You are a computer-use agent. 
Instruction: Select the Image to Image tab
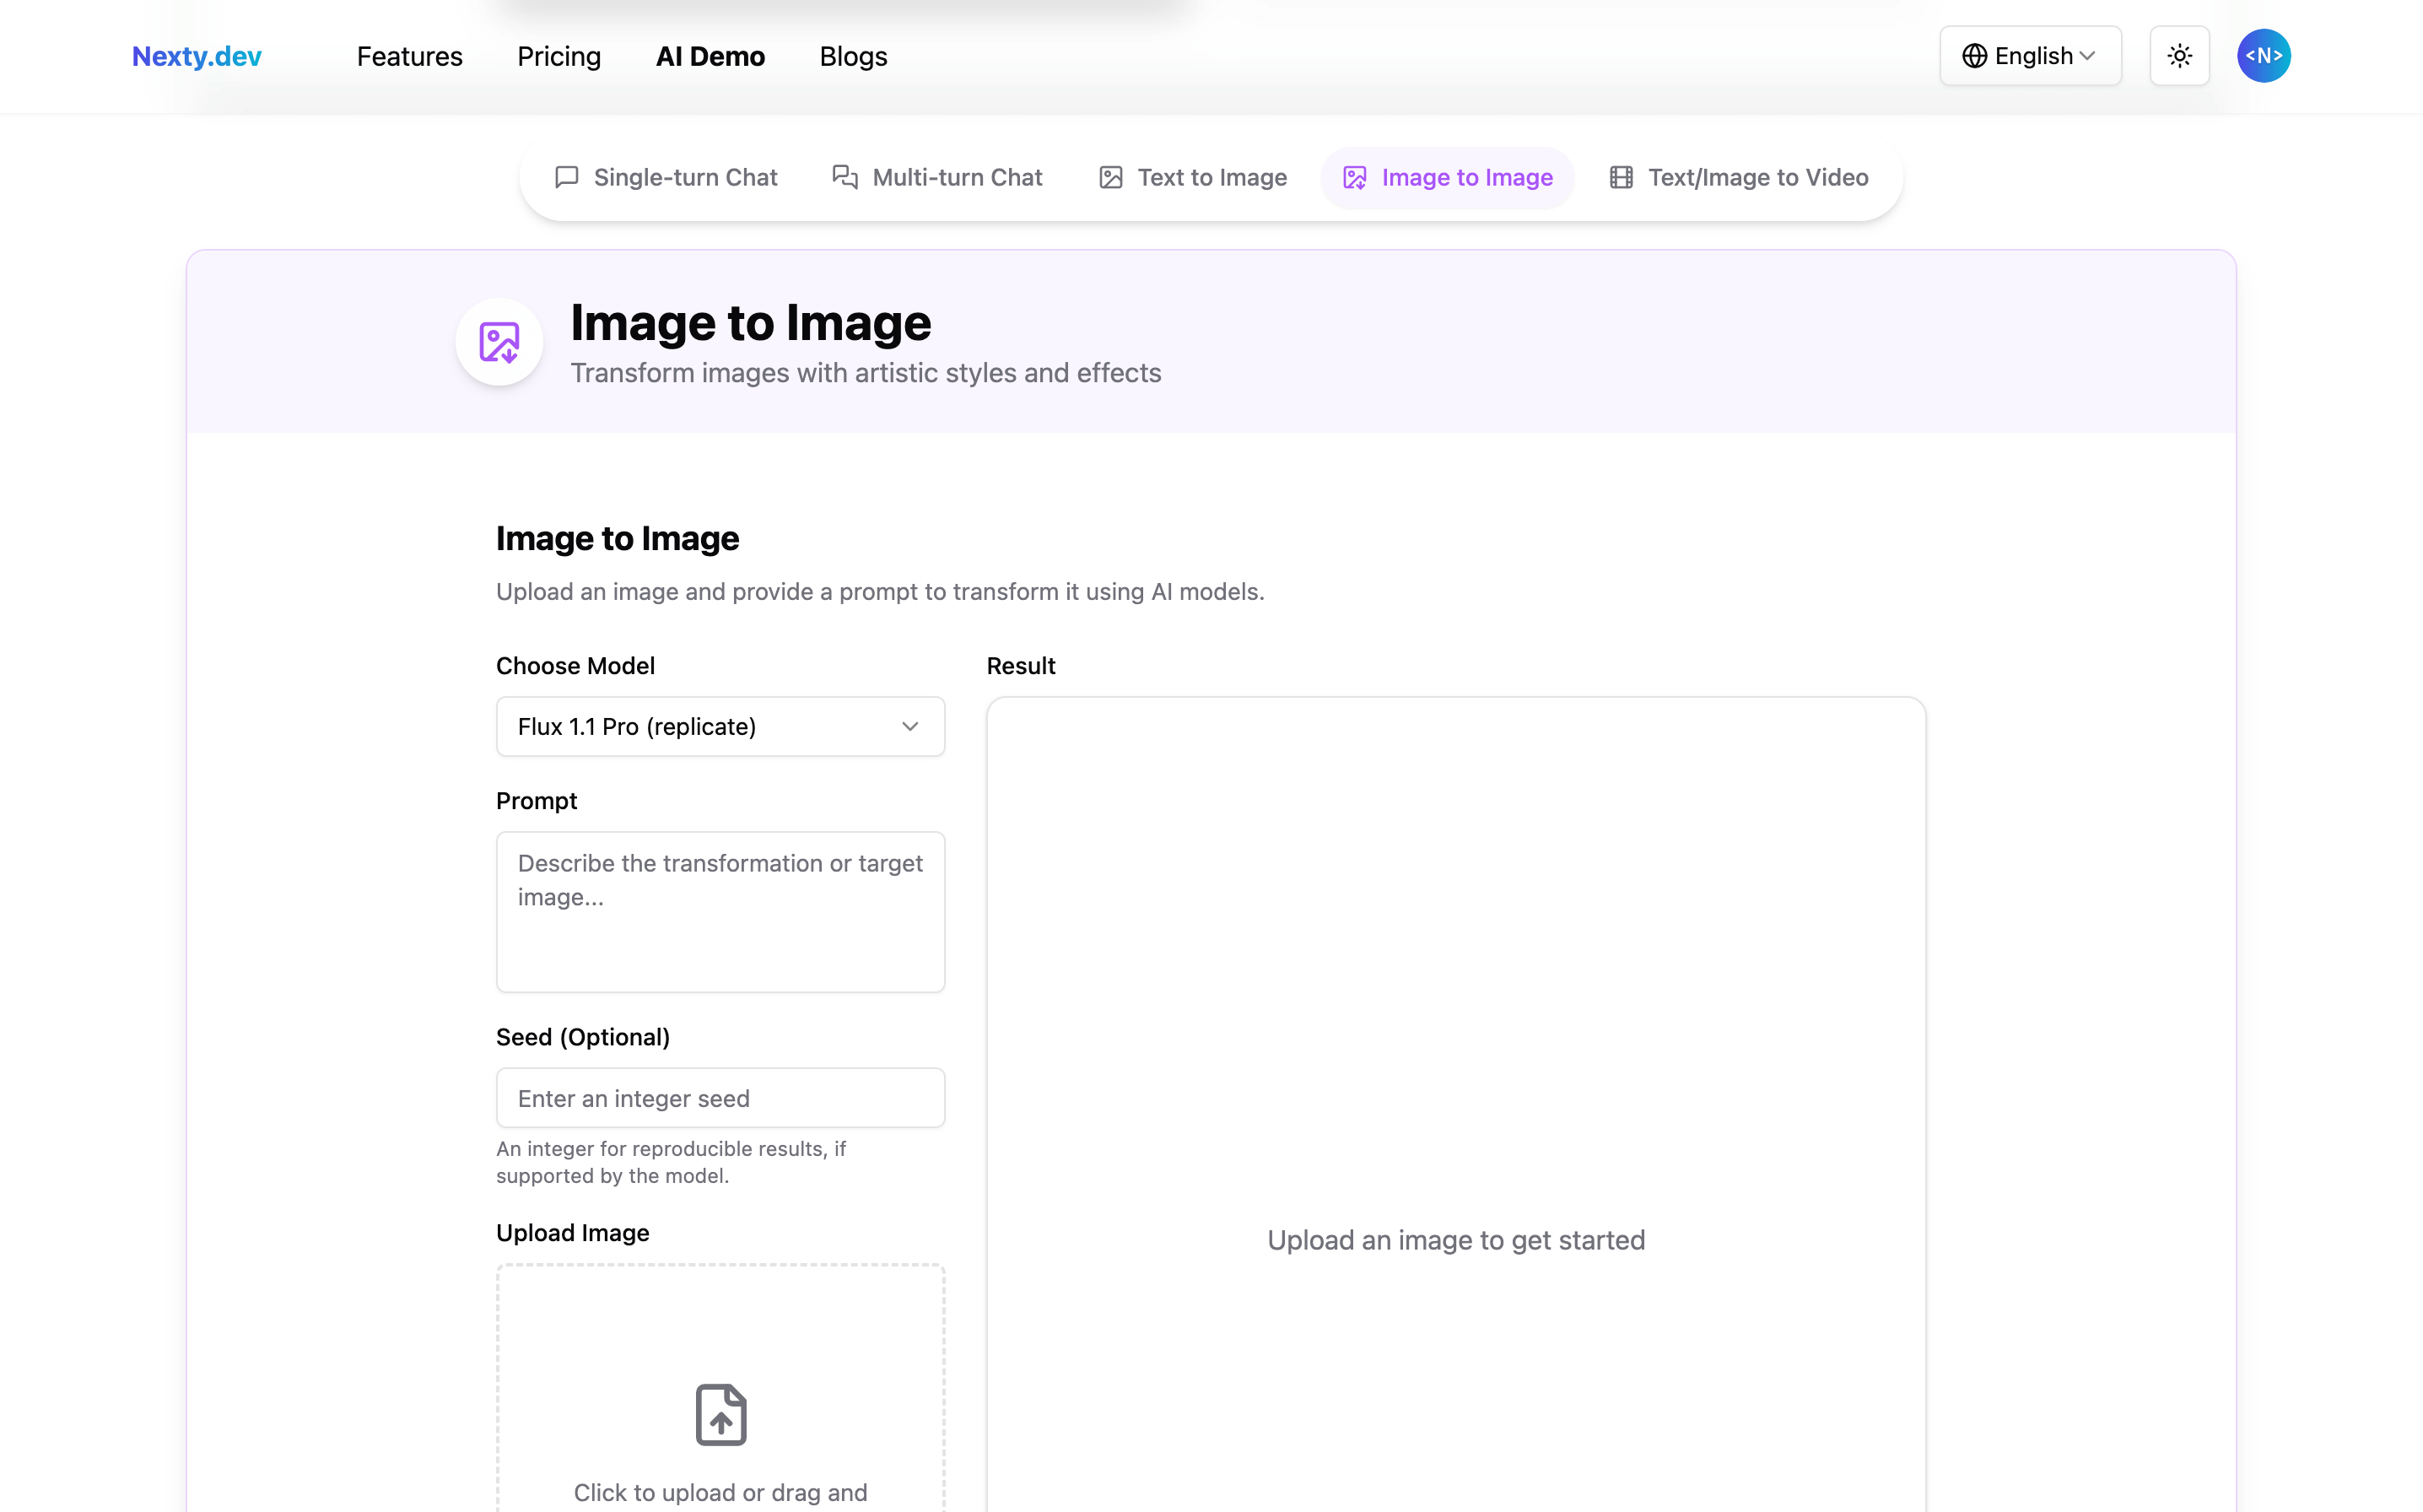click(1448, 177)
